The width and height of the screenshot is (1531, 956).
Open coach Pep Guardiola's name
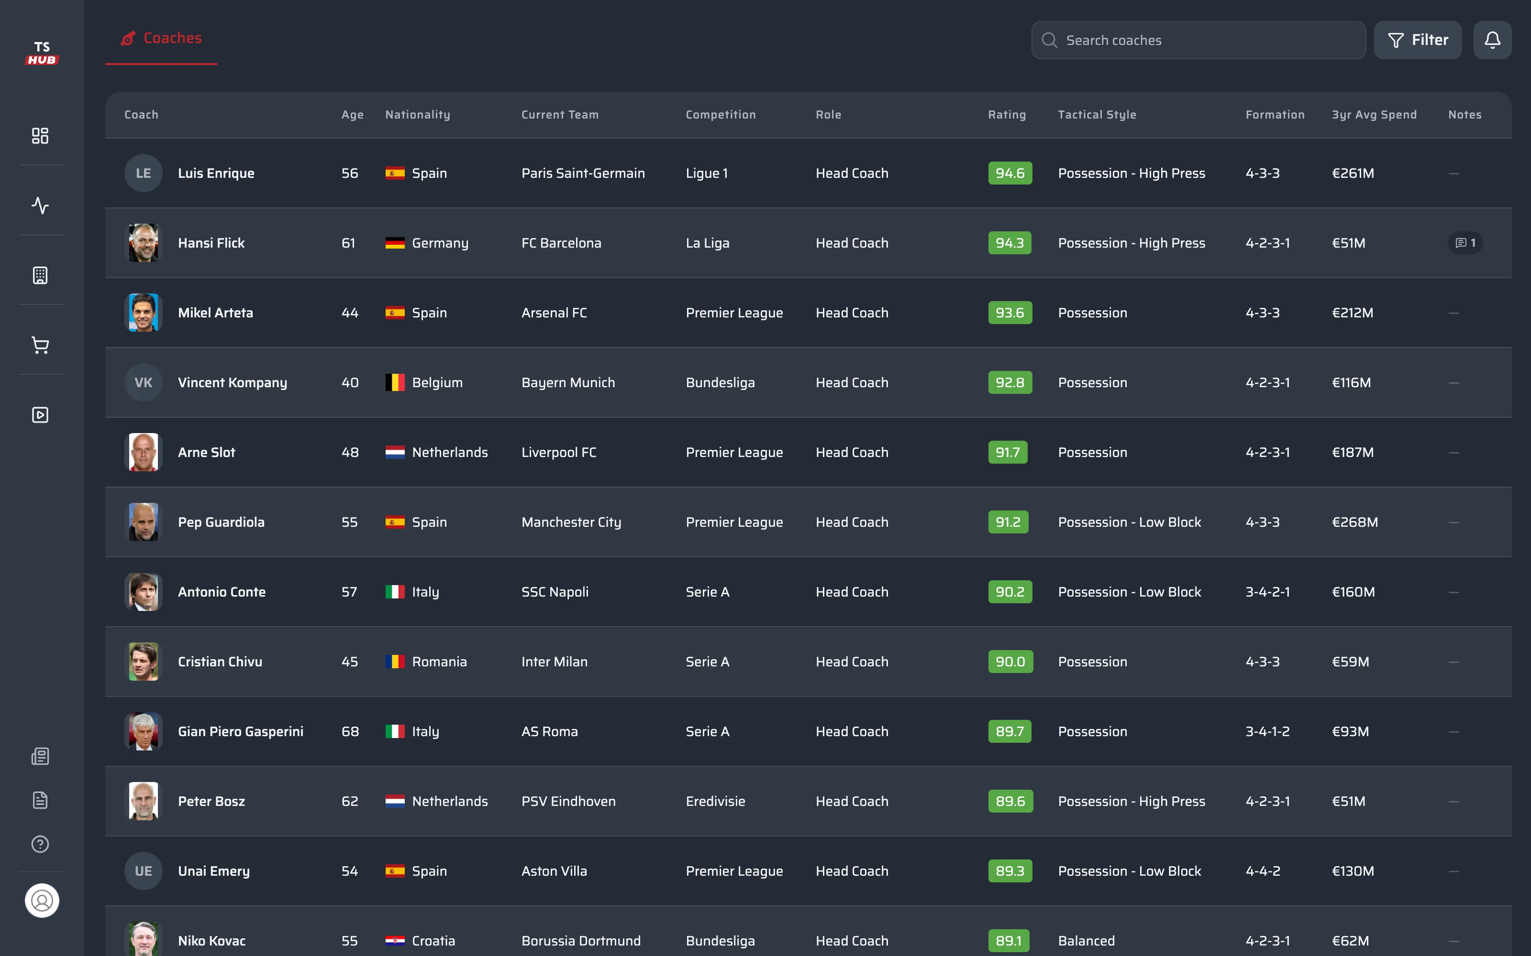click(x=221, y=522)
